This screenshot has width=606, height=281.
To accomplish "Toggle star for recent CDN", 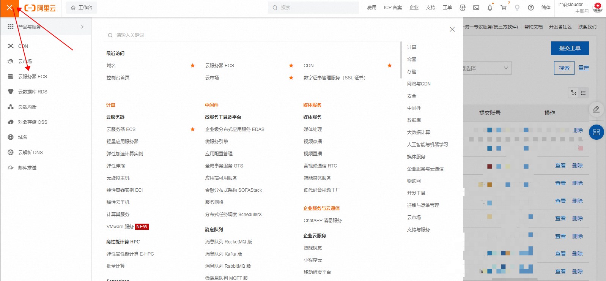I will 390,65.
